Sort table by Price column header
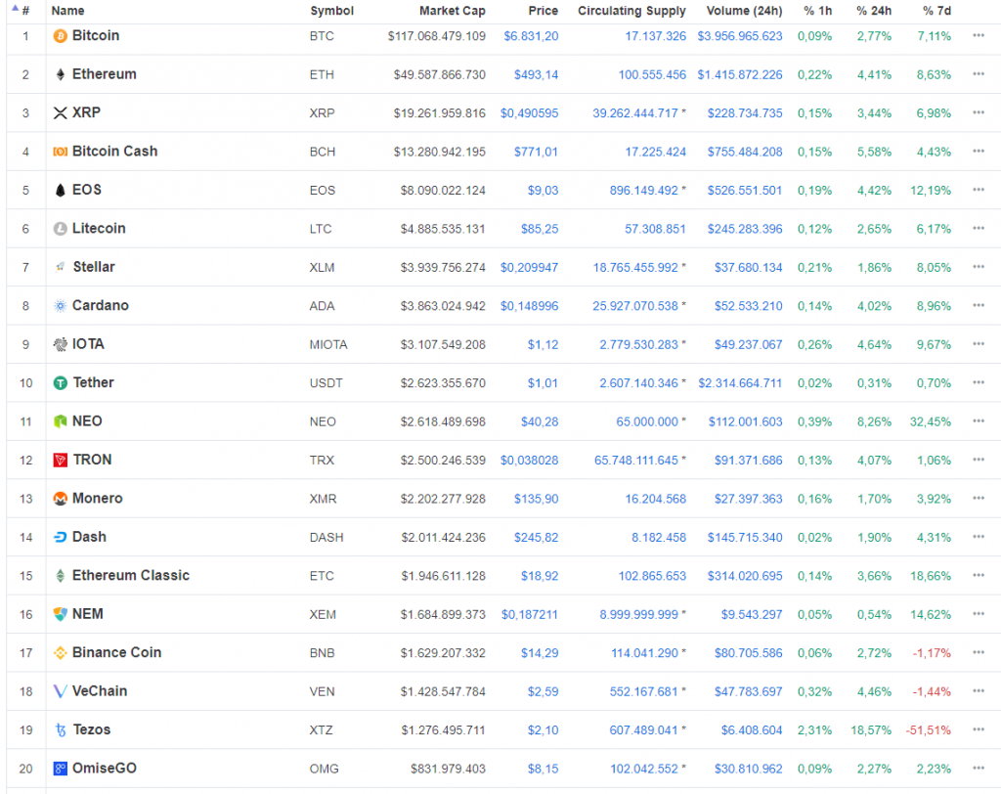This screenshot has width=1001, height=794. (543, 11)
